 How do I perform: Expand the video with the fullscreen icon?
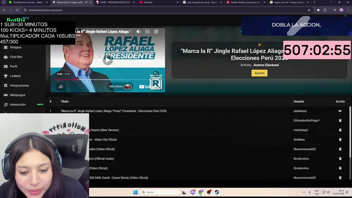[x=156, y=74]
